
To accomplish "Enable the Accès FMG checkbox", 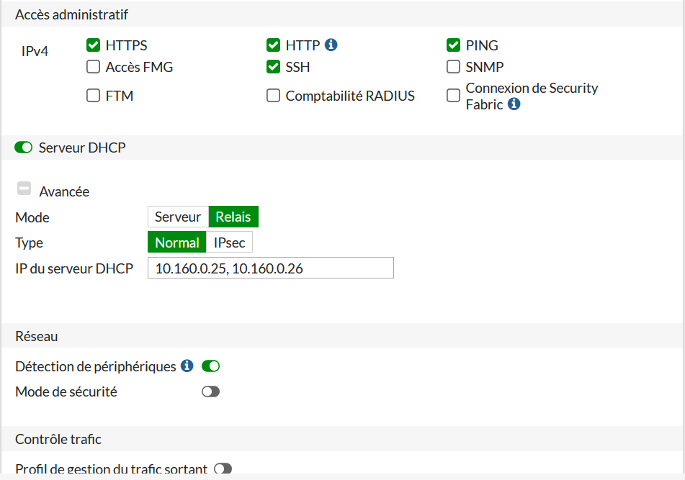I will coord(93,67).
